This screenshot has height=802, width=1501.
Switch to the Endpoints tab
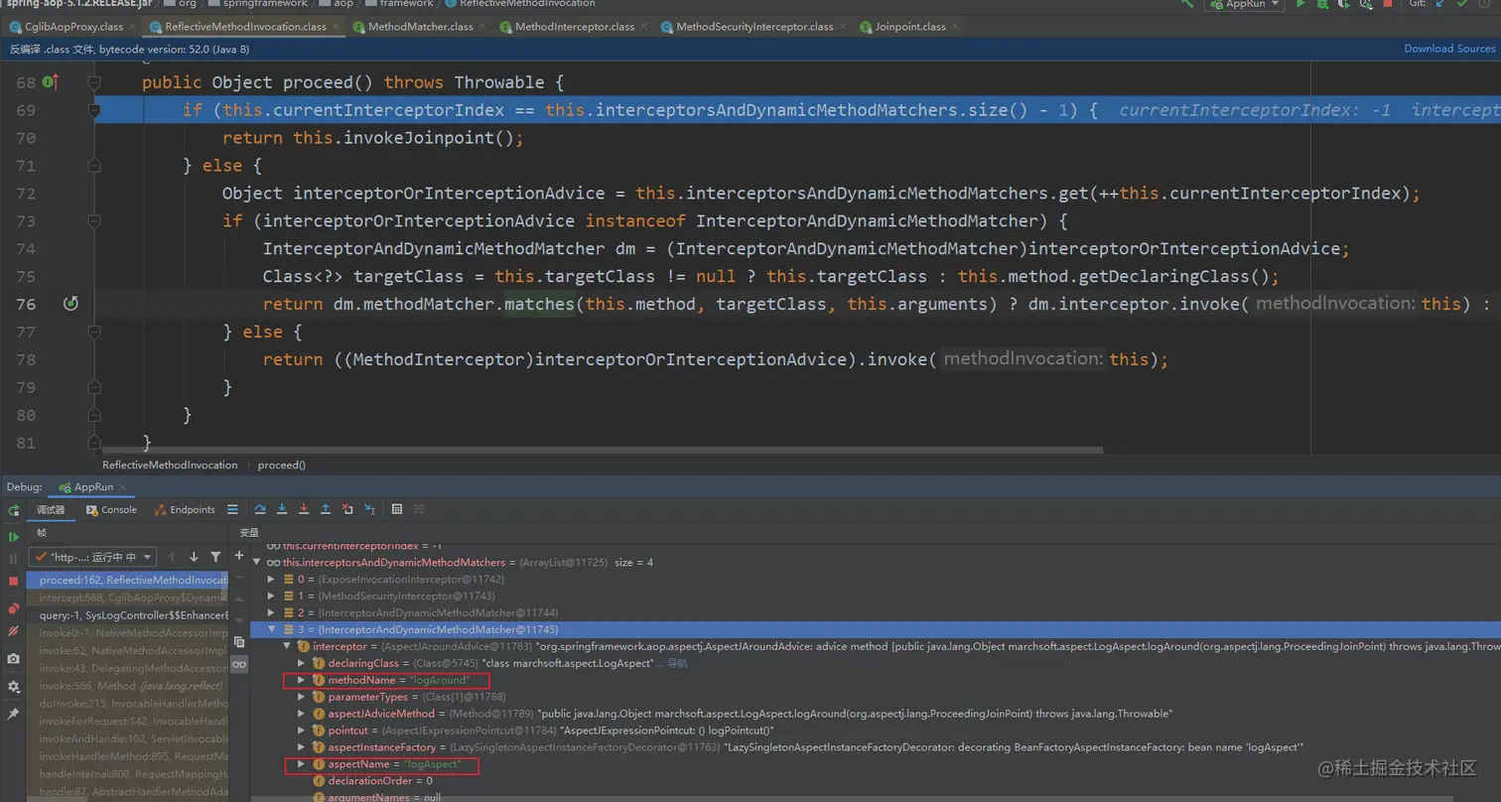(186, 509)
